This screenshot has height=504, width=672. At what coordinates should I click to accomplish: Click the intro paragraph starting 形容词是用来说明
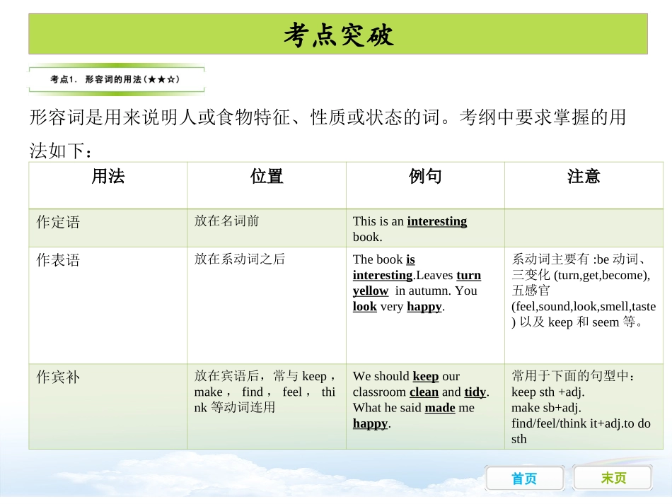[x=328, y=134]
